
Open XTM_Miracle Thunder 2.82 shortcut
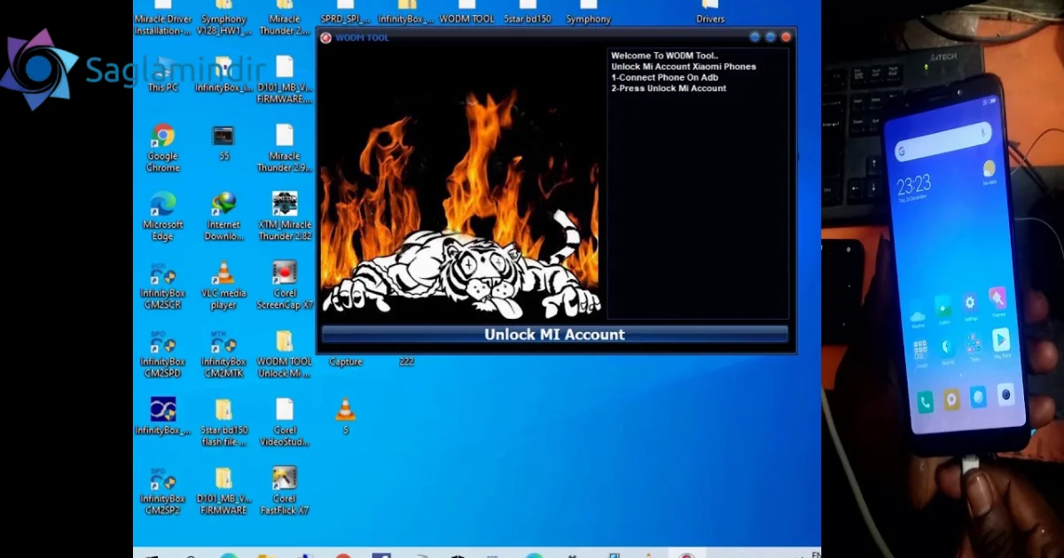tap(285, 216)
